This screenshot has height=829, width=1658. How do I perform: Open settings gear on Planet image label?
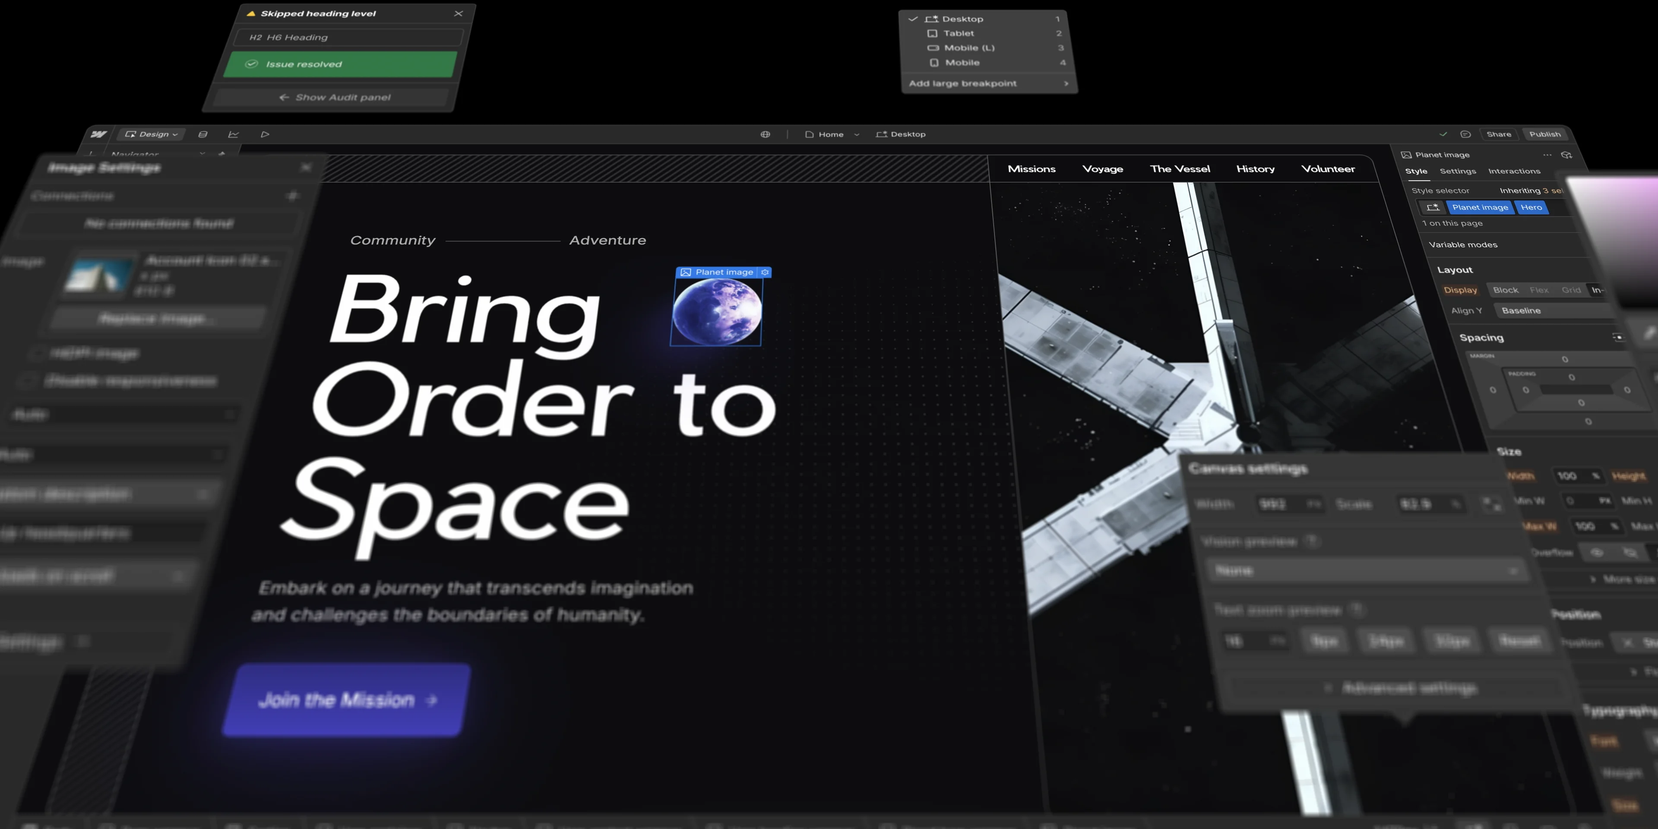coord(765,272)
